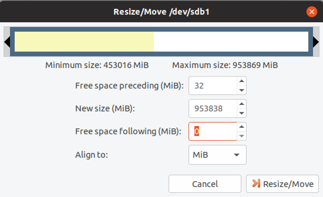Focus the Free space preceding field
This screenshot has height=197, width=323.
(213, 86)
